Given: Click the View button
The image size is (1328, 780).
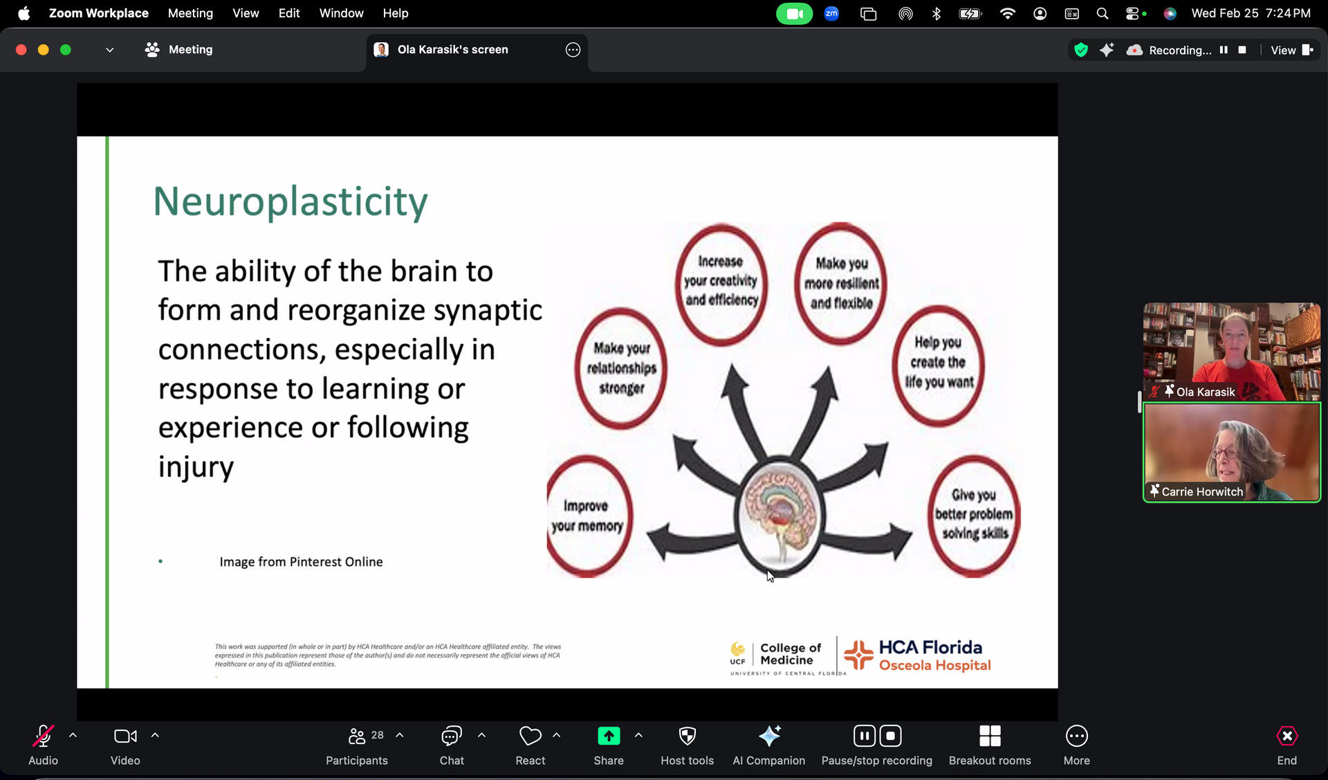Looking at the screenshot, I should (1291, 50).
